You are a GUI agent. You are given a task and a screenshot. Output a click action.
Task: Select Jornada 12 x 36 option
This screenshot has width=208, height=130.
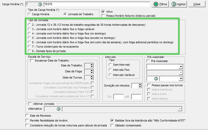coord(29,25)
